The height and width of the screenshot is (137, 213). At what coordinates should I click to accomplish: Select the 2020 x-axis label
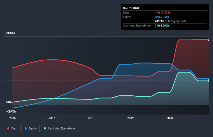[x=170, y=118]
